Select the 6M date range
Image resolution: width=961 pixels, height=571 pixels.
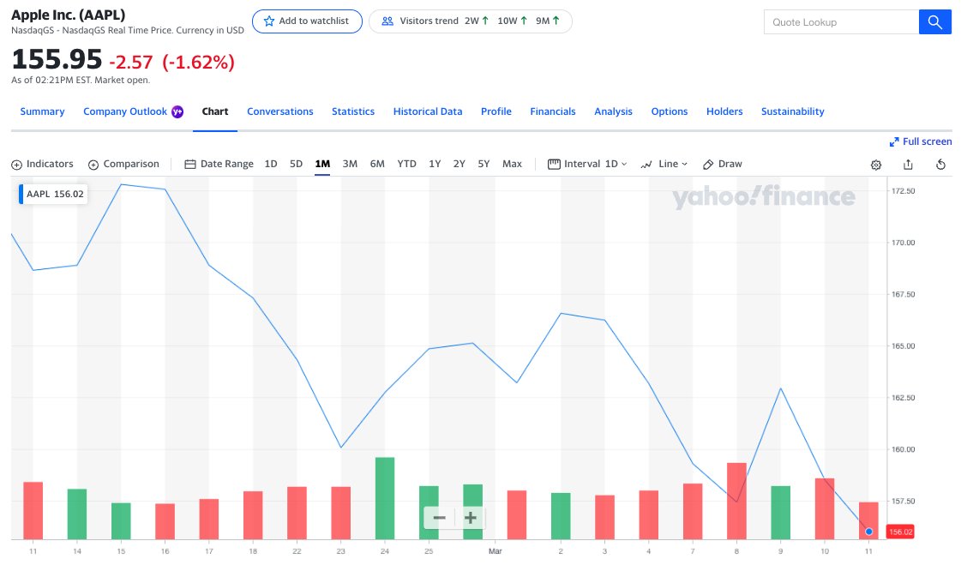[377, 163]
